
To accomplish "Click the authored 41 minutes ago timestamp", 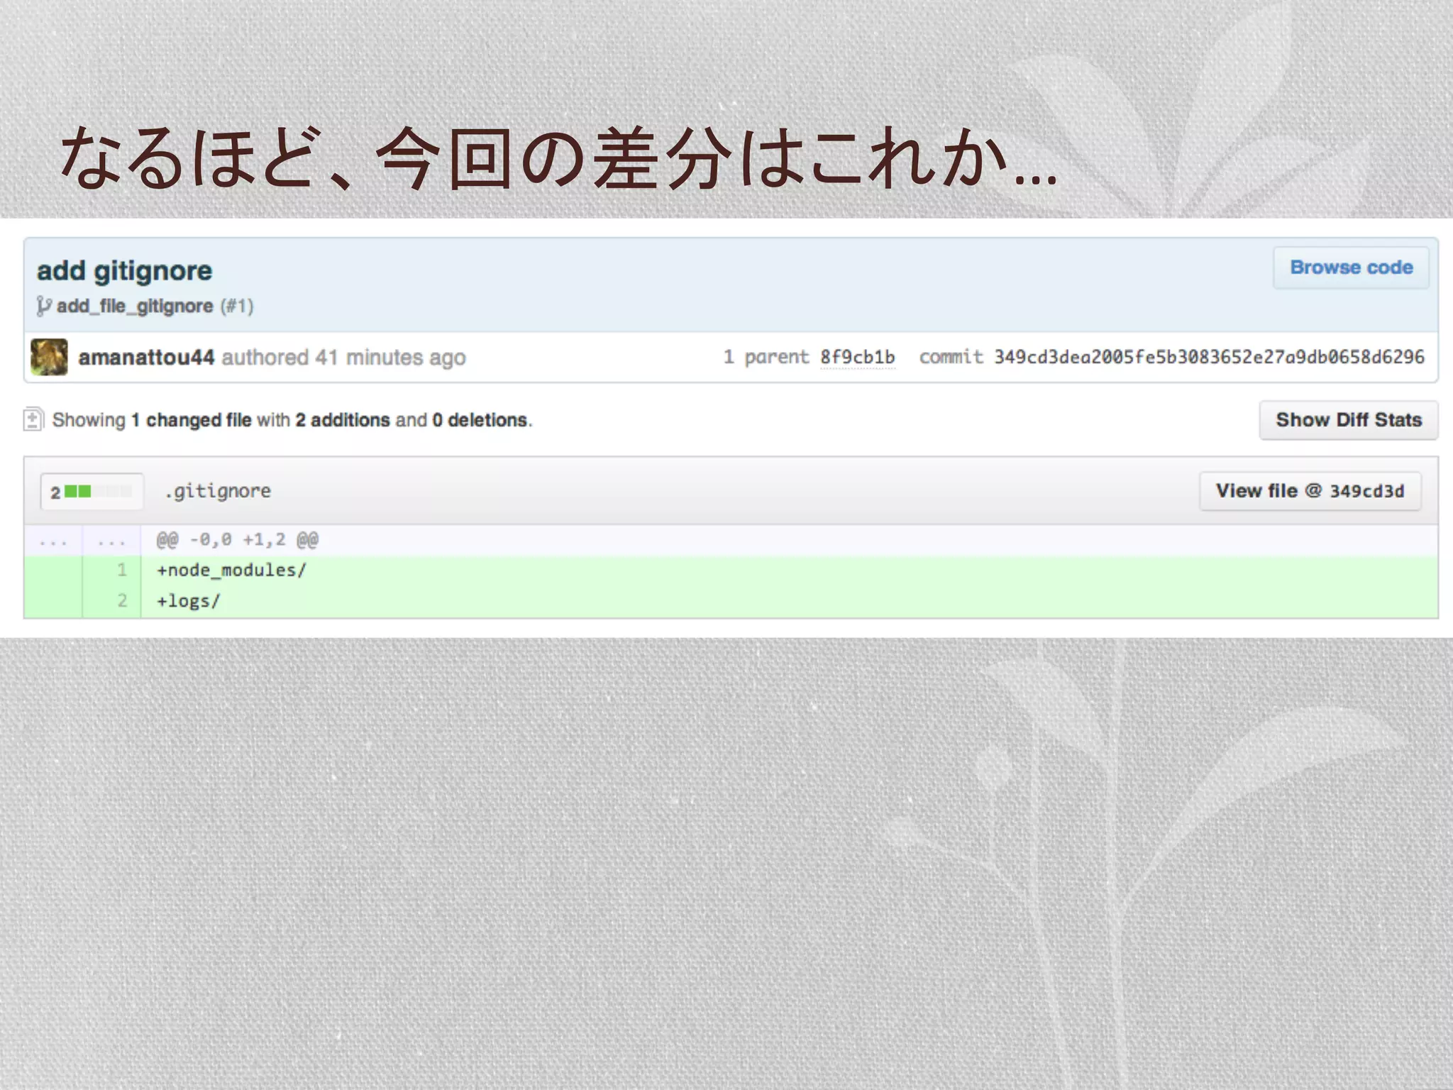I will pyautogui.click(x=343, y=357).
